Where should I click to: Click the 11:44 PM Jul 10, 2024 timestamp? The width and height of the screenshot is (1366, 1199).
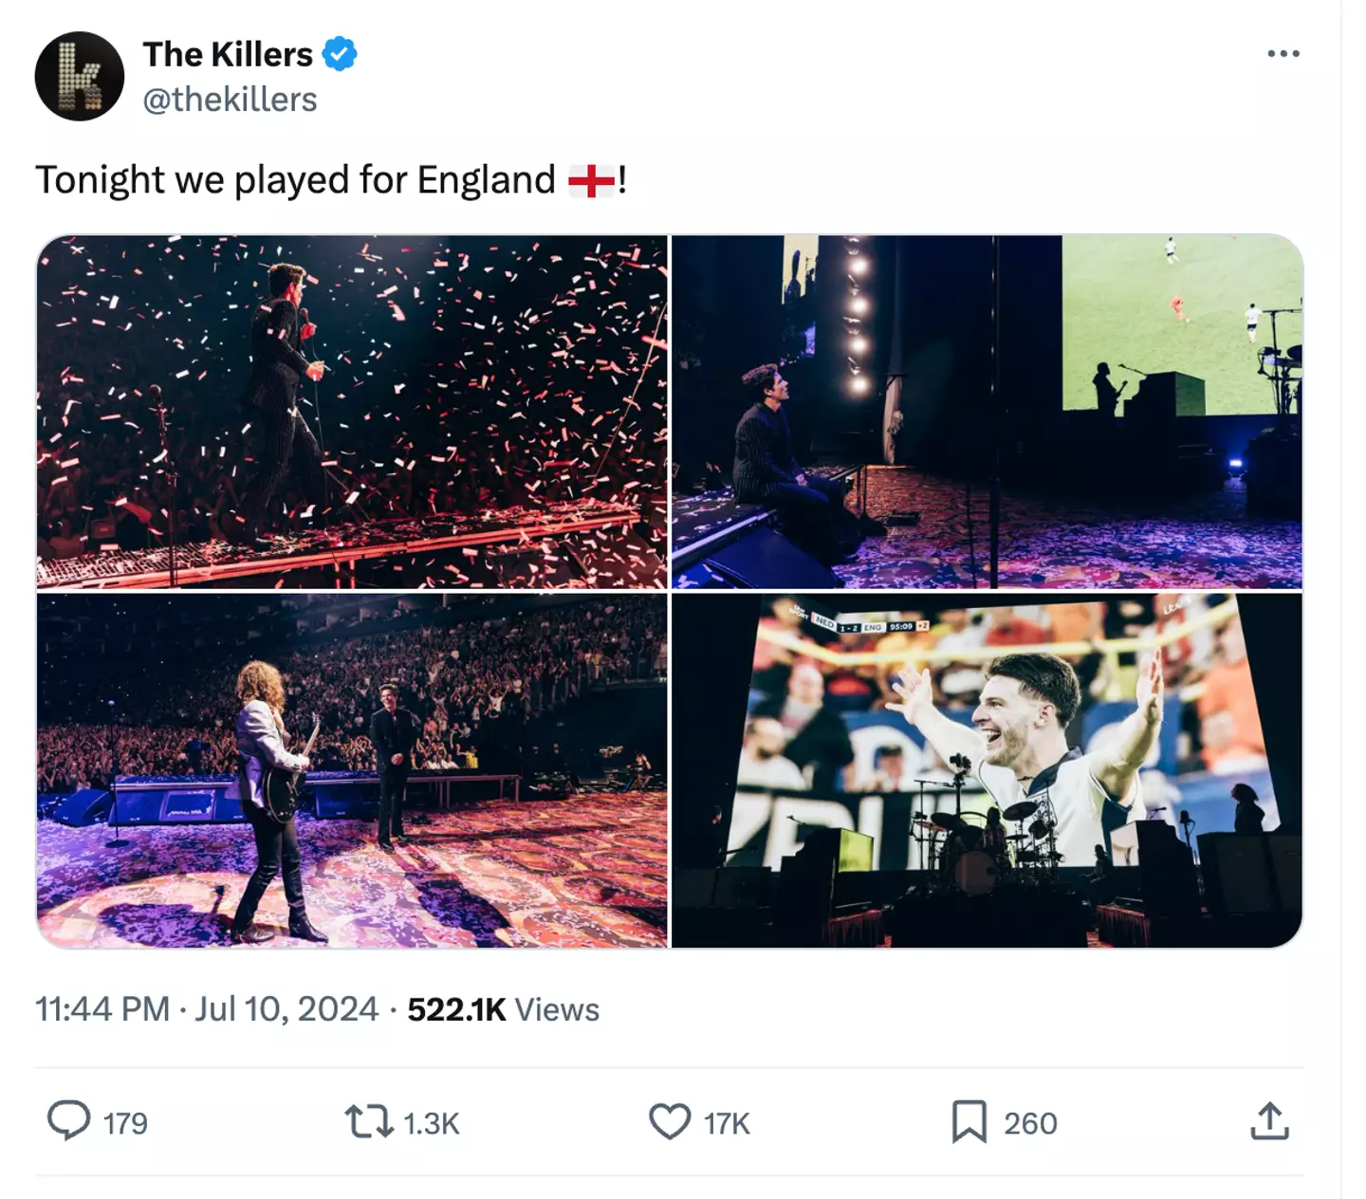click(x=207, y=1009)
